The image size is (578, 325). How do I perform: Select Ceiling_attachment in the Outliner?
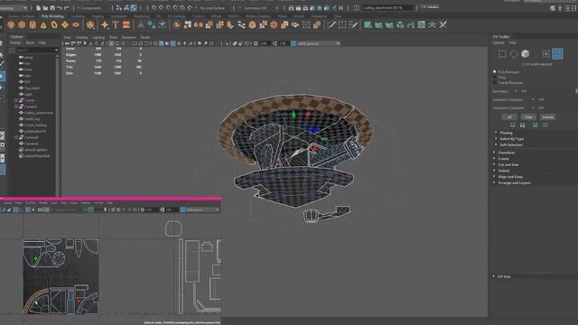(x=39, y=113)
